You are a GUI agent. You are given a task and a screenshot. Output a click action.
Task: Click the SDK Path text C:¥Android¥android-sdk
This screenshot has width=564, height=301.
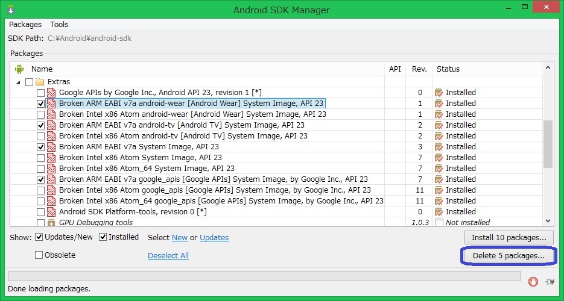89,39
